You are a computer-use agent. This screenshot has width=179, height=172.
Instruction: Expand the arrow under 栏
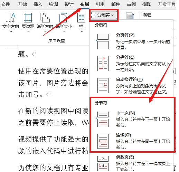82,31
